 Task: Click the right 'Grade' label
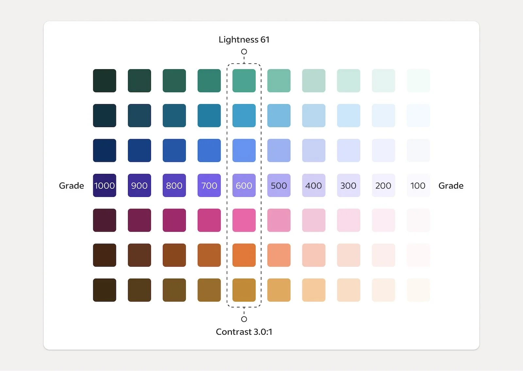[x=451, y=186]
